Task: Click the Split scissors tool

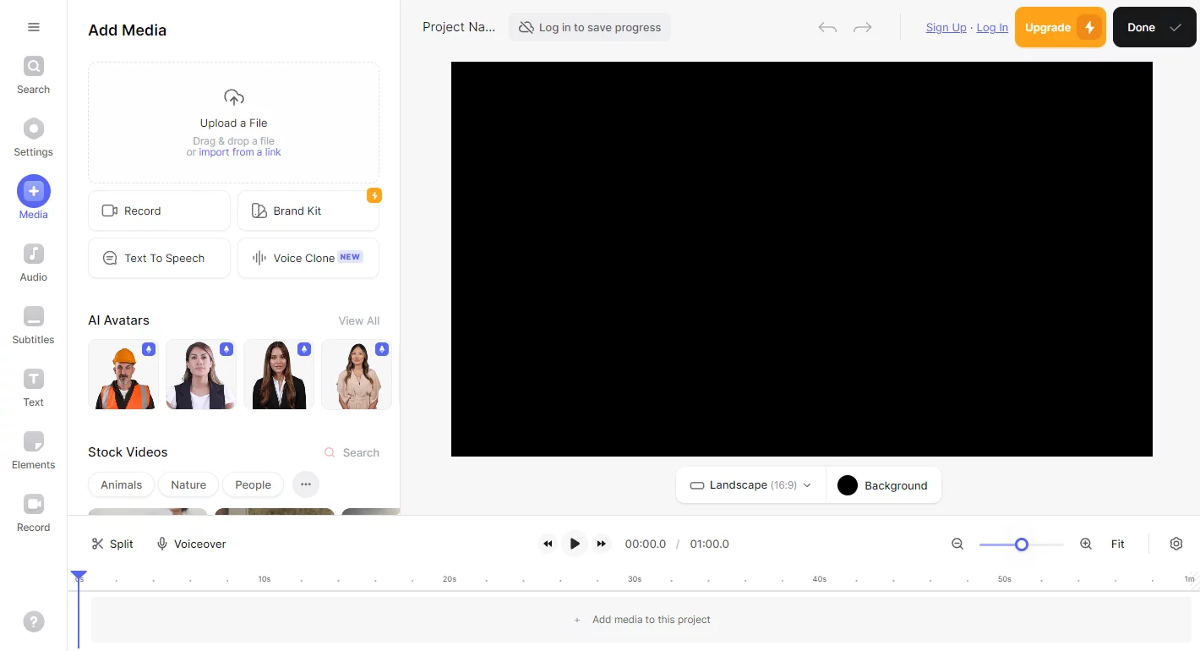Action: (x=112, y=544)
